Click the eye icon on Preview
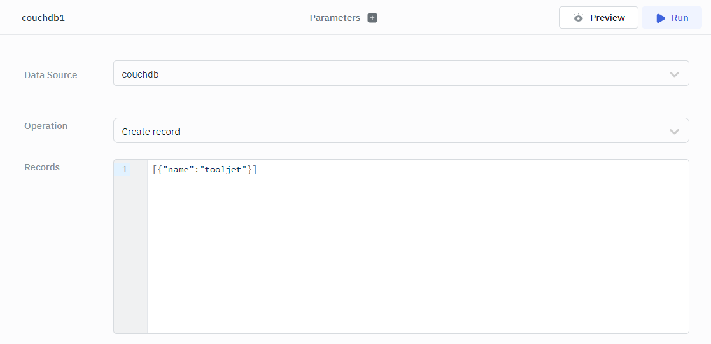 [578, 18]
